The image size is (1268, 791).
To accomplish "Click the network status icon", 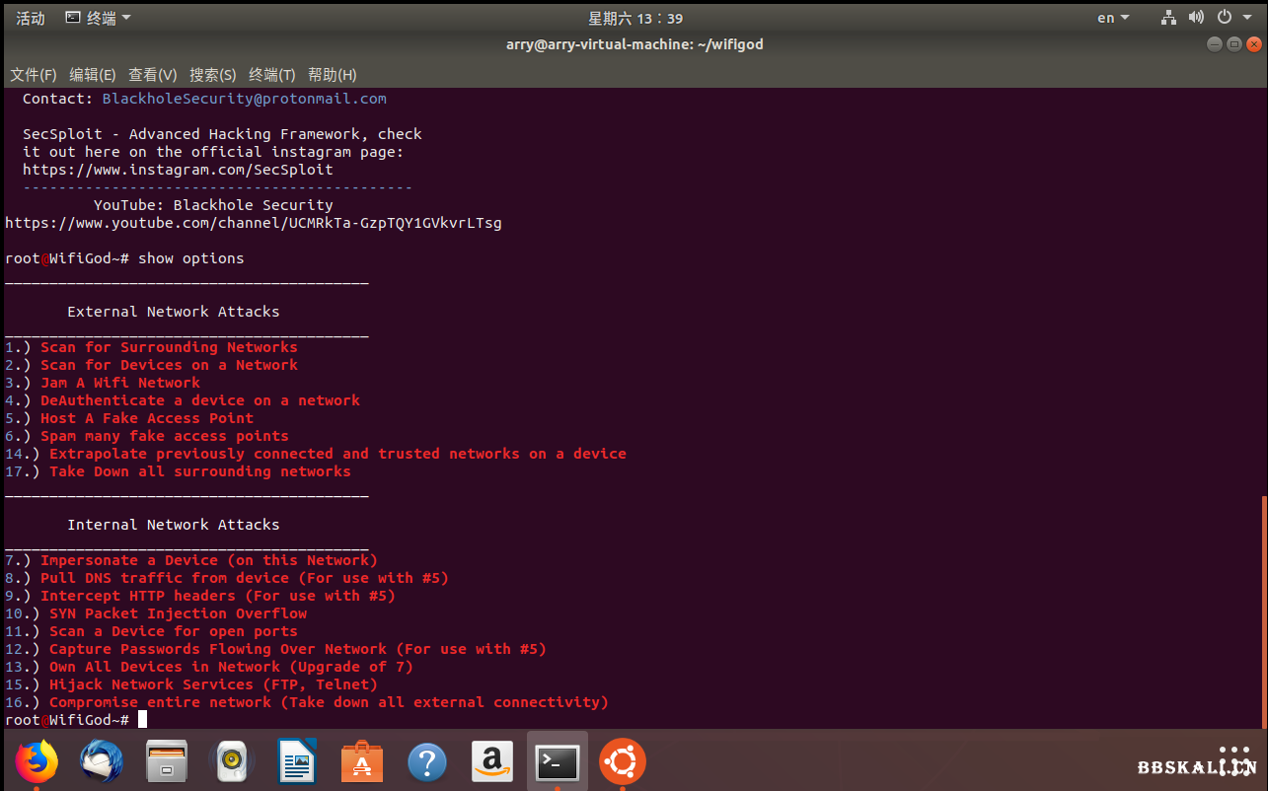I will click(1169, 18).
